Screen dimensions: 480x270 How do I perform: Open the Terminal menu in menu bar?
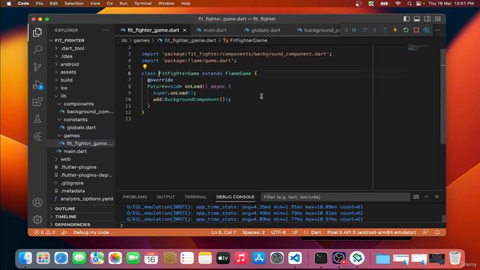point(142,3)
